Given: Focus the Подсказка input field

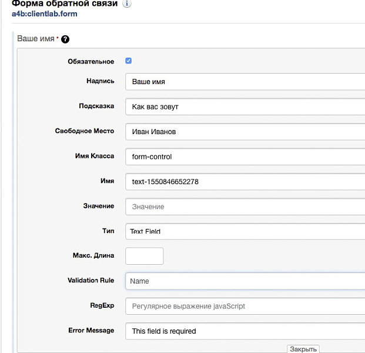Looking at the screenshot, I should [x=245, y=106].
